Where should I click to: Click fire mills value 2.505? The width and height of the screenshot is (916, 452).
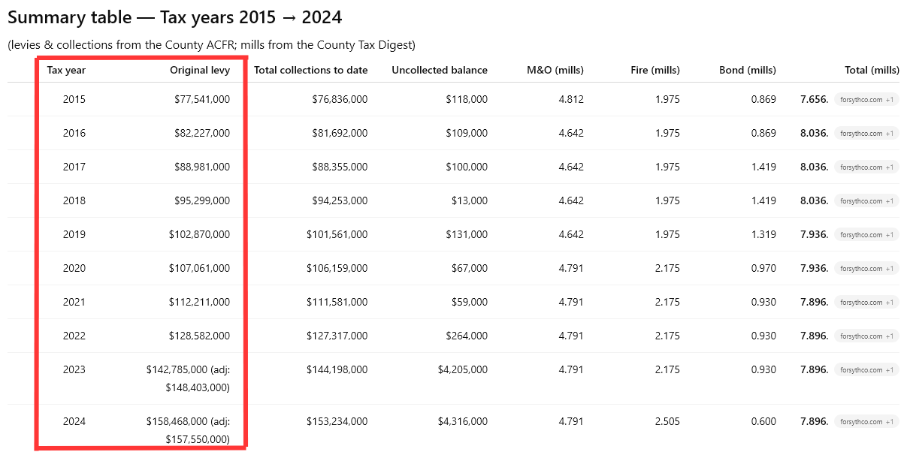667,421
